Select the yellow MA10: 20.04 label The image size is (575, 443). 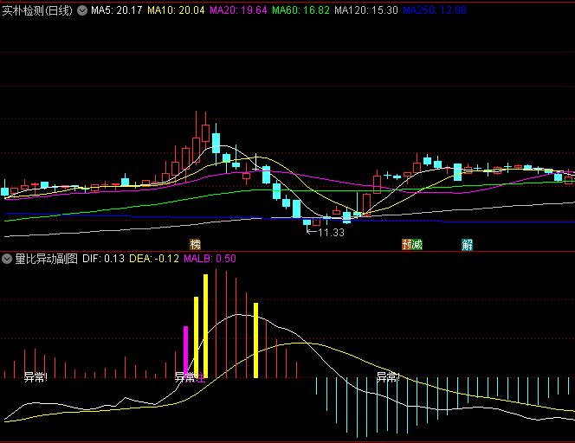(176, 10)
